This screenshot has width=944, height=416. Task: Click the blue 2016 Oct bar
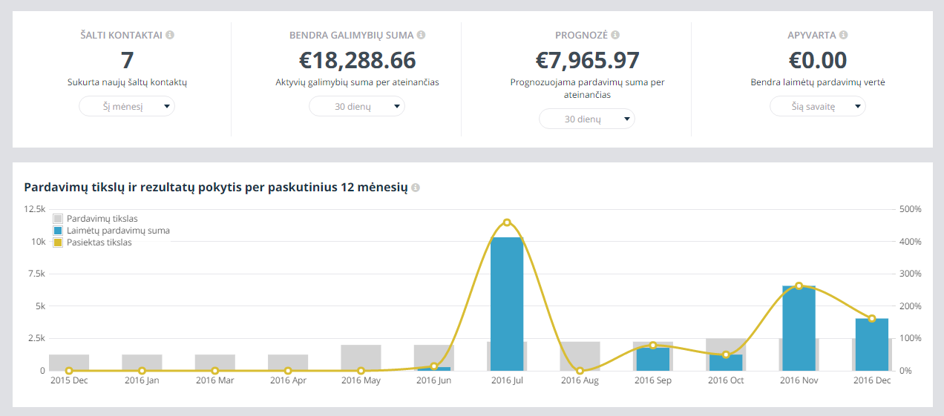point(726,363)
